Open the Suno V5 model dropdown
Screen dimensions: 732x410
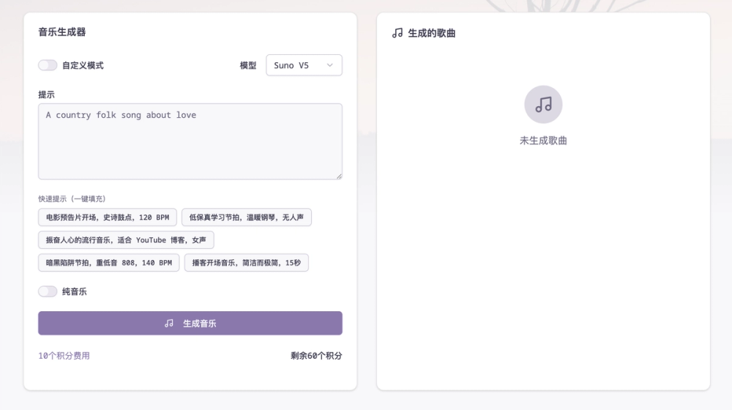pos(304,65)
